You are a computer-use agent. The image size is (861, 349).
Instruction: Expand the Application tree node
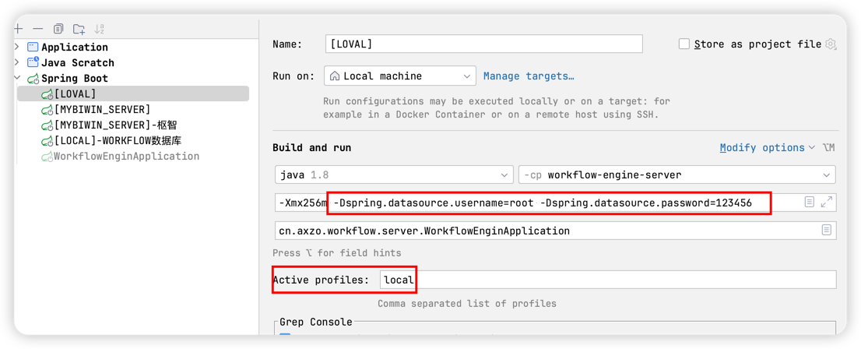pos(18,47)
